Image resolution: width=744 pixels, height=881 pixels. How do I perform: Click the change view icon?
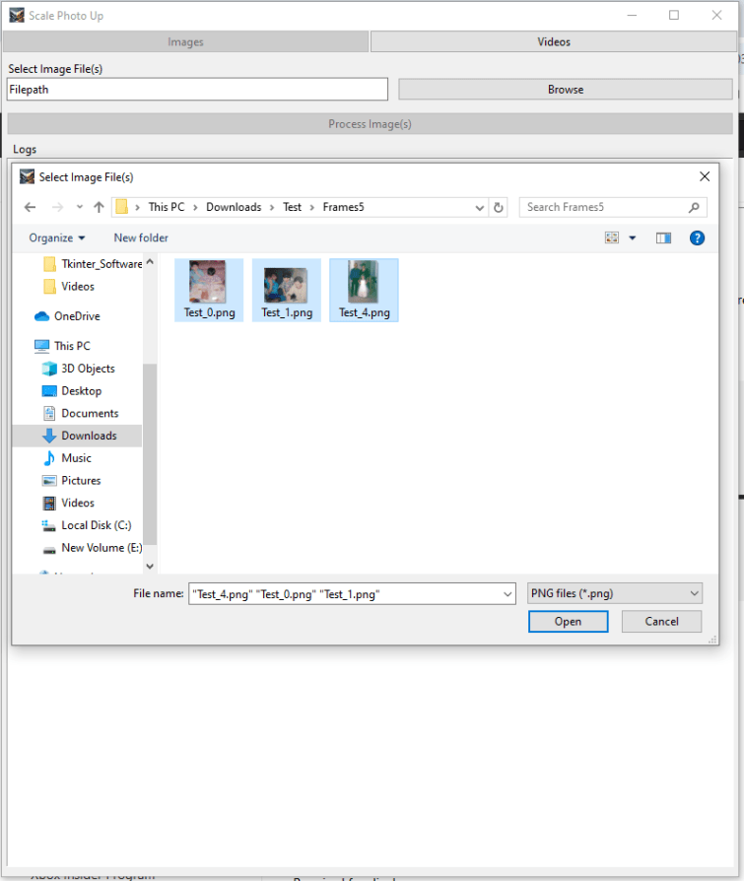(612, 237)
